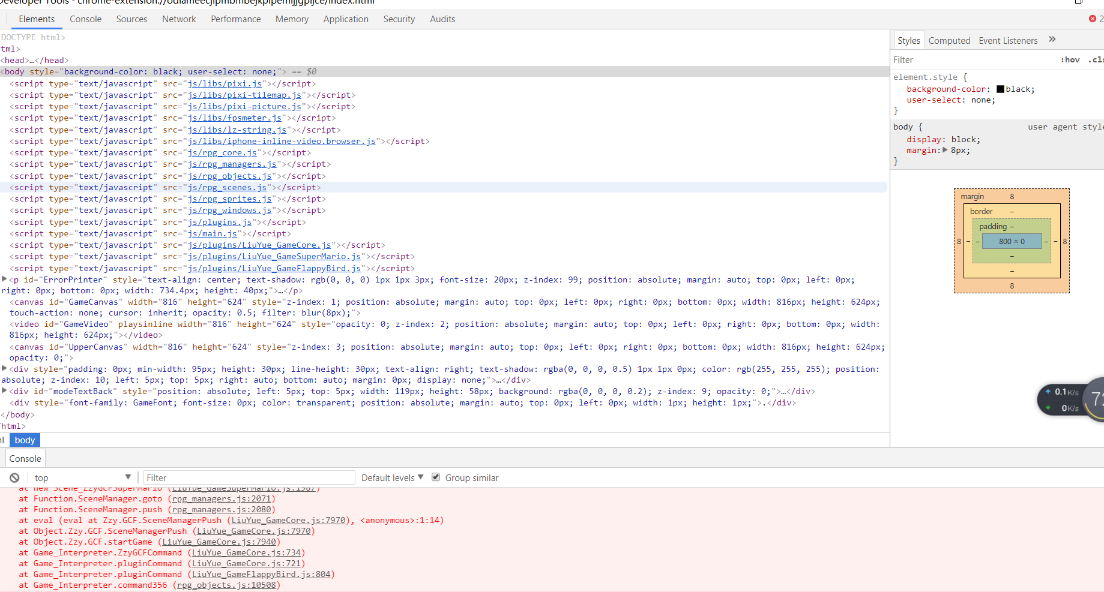Open the js/rpg_scenes.js source link
1104x592 pixels.
click(227, 187)
